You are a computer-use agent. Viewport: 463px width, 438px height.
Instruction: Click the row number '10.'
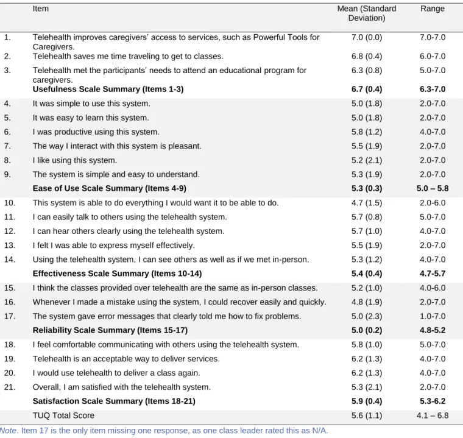tap(10, 203)
